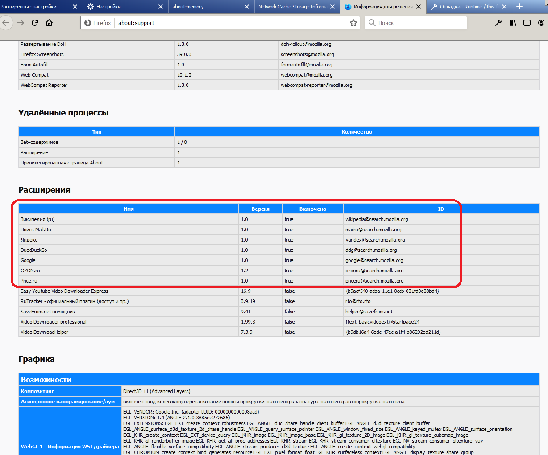The height and width of the screenshot is (455, 548).
Task: Switch to the about:memory tab
Action: pyautogui.click(x=205, y=7)
